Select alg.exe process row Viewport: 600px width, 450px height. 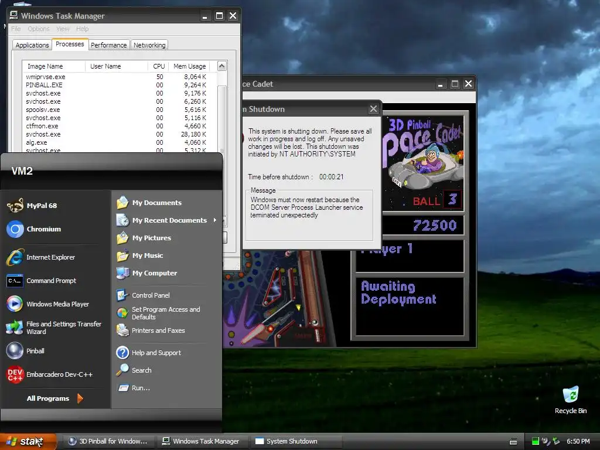click(x=120, y=142)
